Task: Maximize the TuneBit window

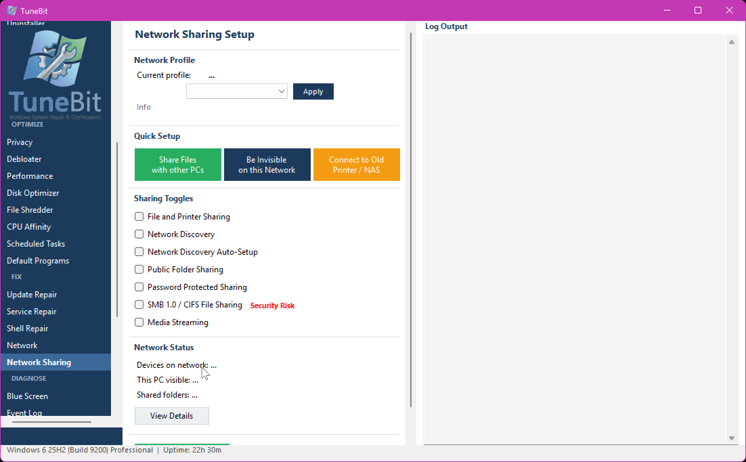Action: tap(698, 10)
